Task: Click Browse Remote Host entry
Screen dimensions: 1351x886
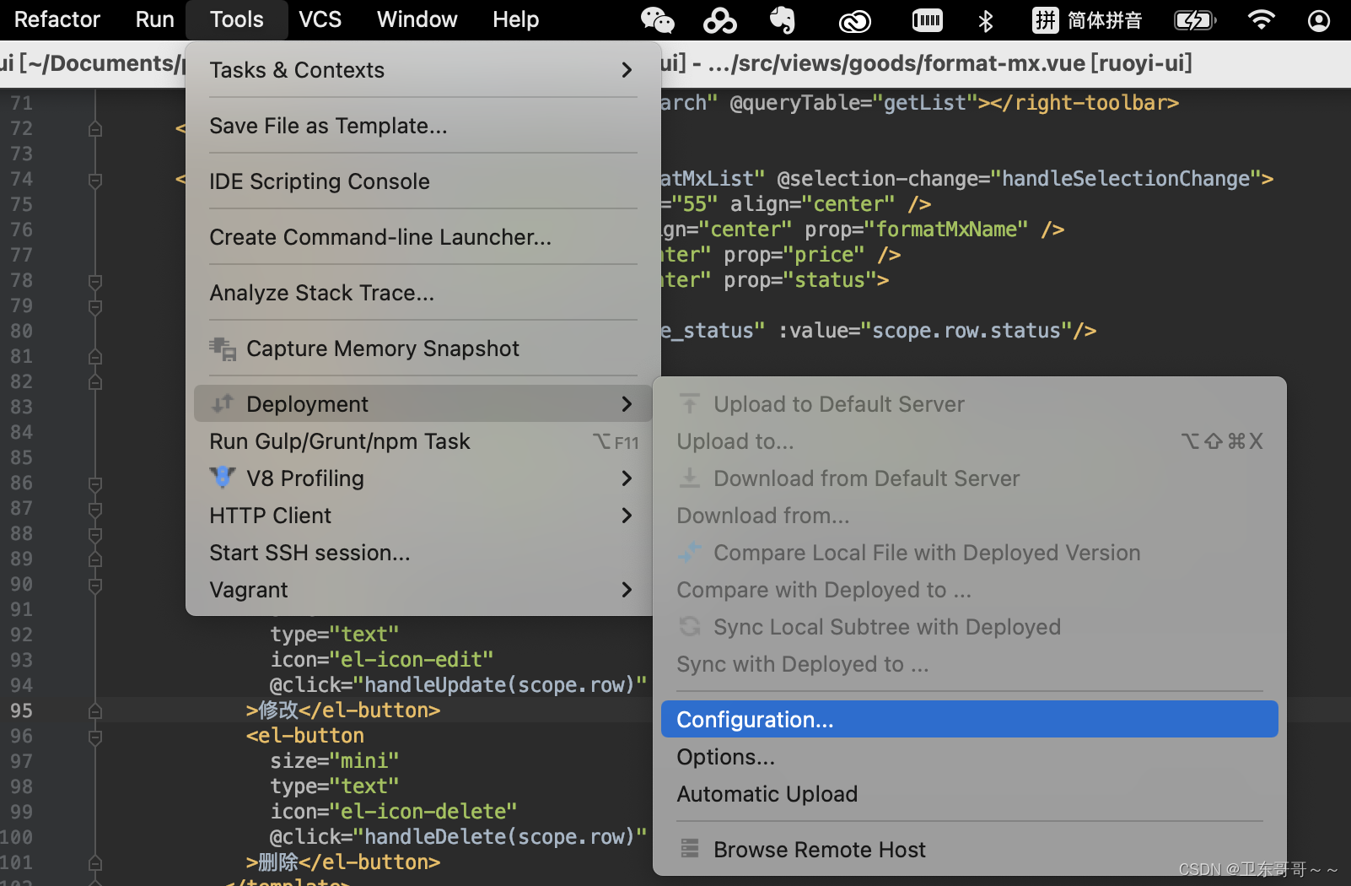Action: pyautogui.click(x=819, y=850)
